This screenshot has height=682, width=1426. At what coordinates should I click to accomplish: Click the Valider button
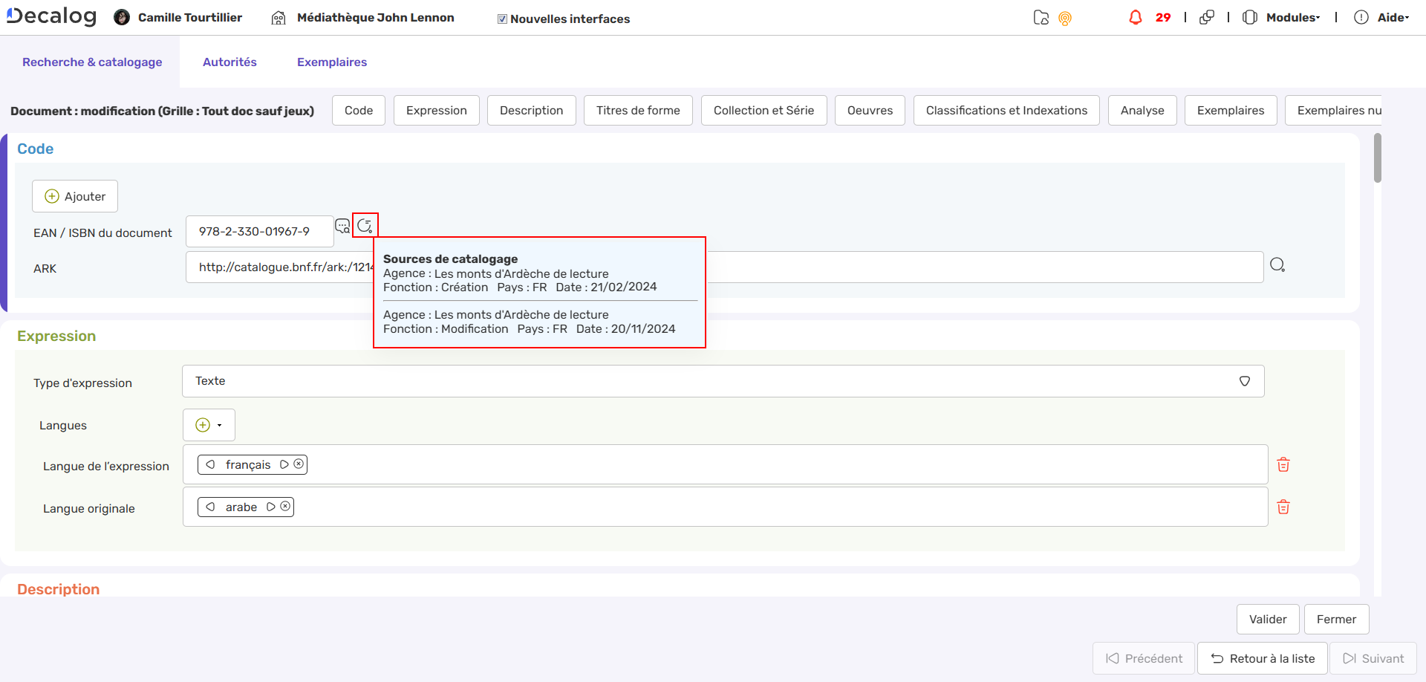pos(1267,619)
